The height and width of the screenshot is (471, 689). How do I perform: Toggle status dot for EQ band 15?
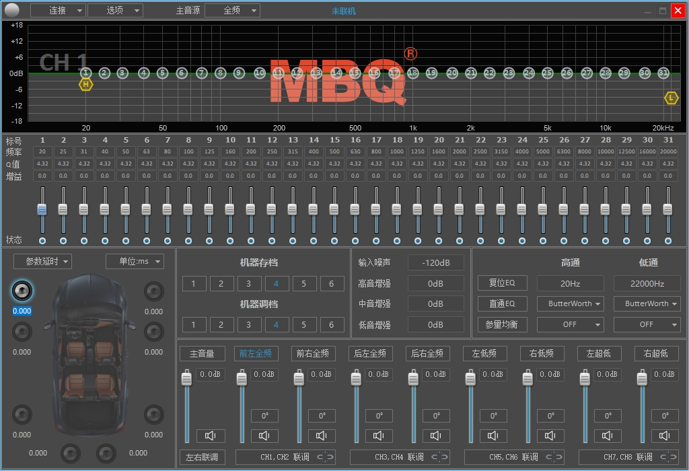tap(334, 241)
